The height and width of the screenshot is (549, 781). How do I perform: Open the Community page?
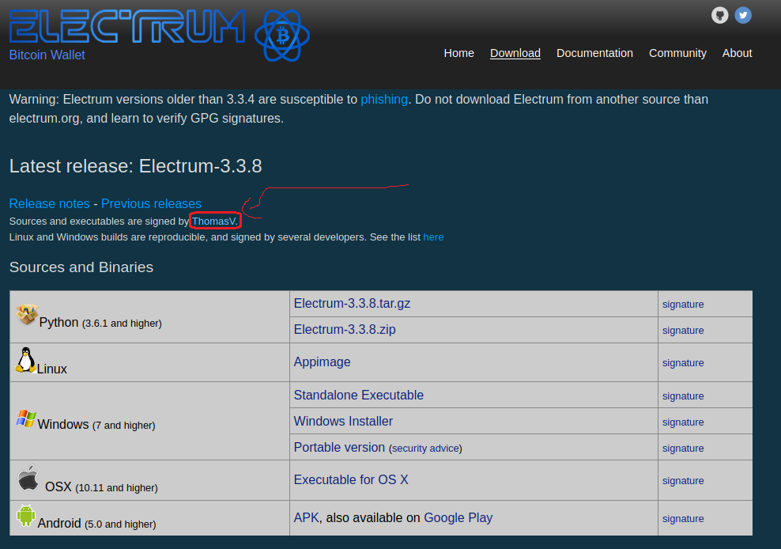pos(677,53)
